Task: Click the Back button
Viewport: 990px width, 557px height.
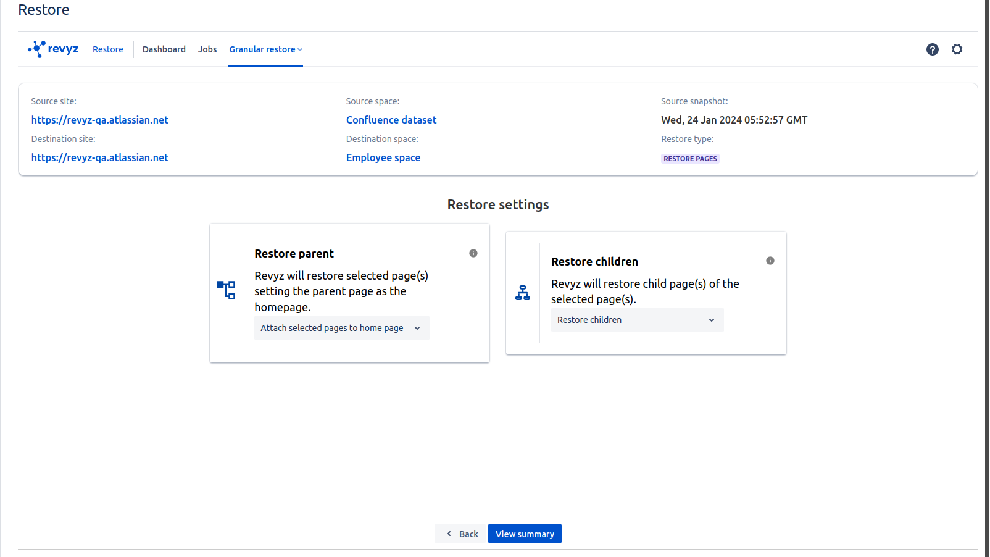Action: click(x=461, y=534)
